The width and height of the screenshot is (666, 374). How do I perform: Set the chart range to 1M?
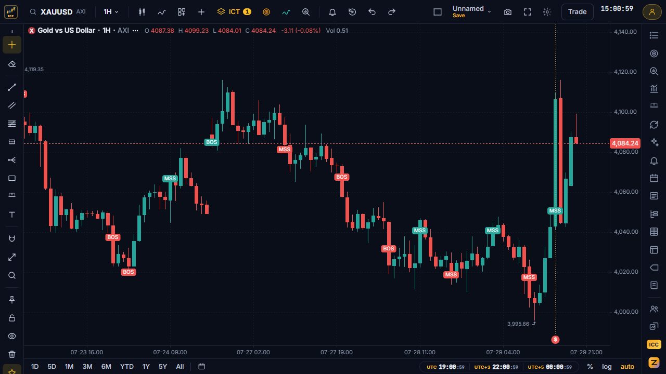[x=69, y=366]
